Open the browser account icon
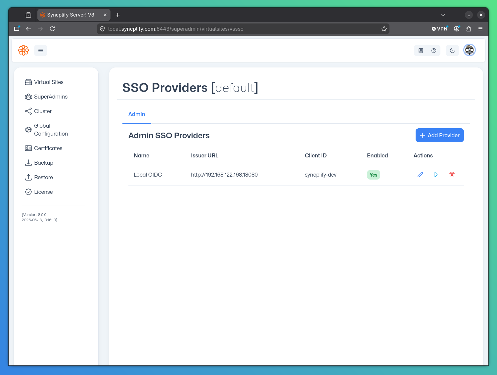Screen dimensions: 497x375 tap(457, 29)
